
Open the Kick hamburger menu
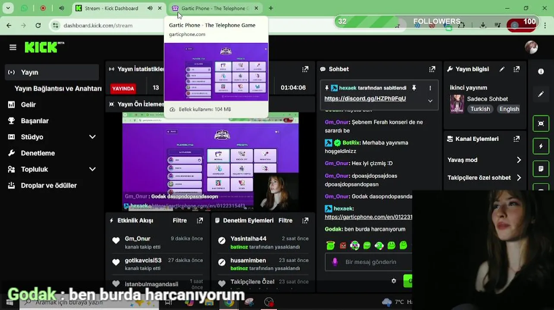pos(13,47)
